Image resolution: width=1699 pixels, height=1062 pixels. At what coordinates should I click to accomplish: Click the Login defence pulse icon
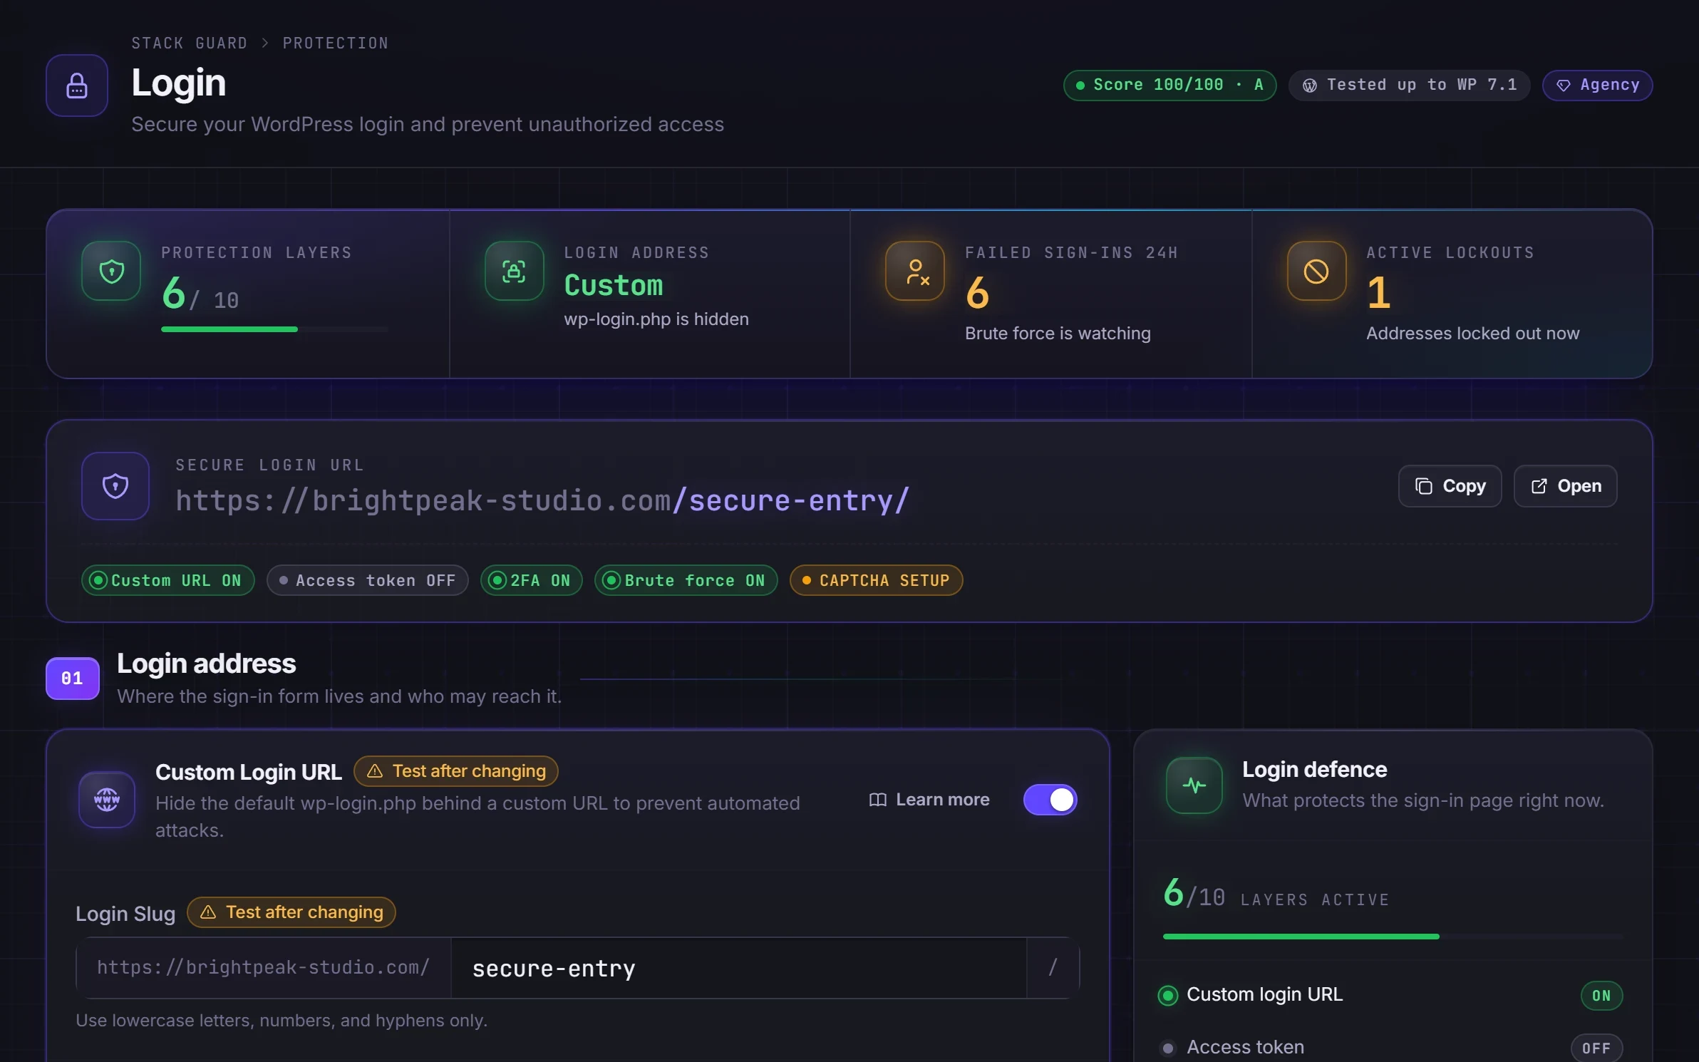tap(1194, 785)
